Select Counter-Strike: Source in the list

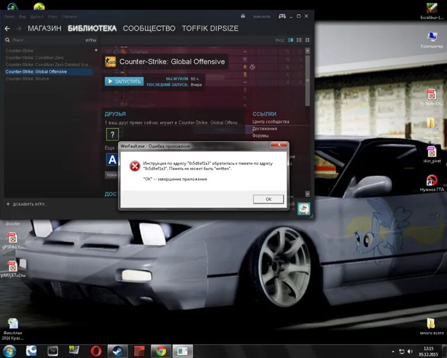[x=27, y=78]
